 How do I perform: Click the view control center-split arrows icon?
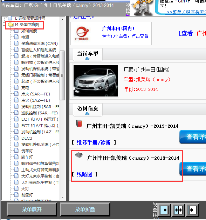(178, 210)
